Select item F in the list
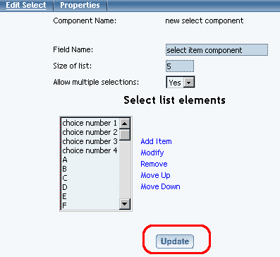Screen dimensions: 280x257 pyautogui.click(x=90, y=205)
